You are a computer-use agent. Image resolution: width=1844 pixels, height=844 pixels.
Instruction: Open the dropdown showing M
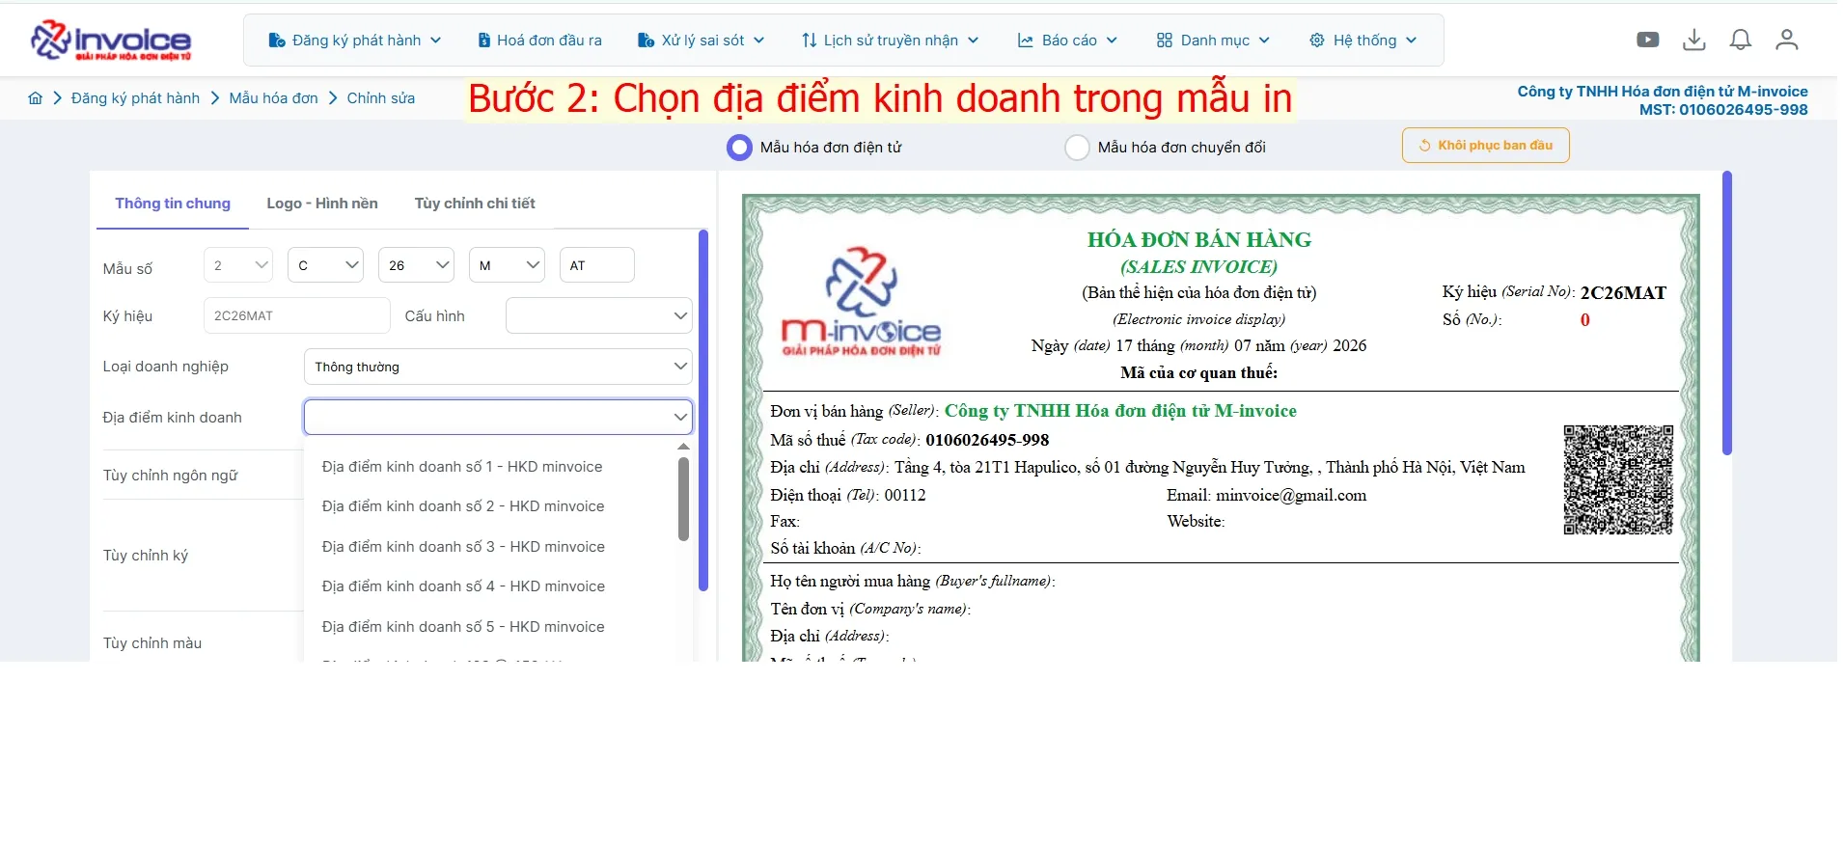(x=507, y=265)
